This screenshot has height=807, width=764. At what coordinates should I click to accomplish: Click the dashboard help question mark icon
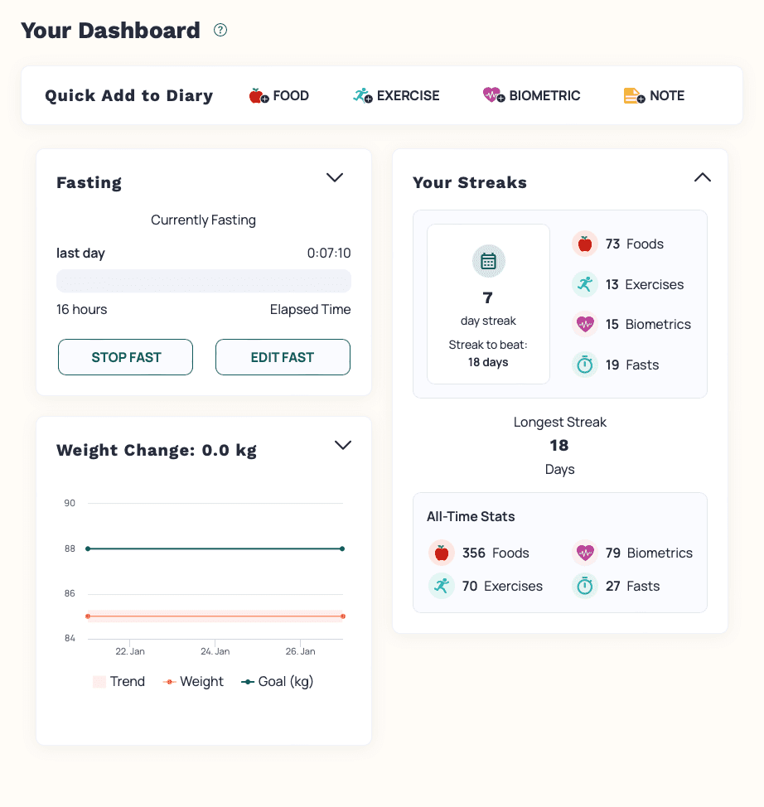coord(220,31)
